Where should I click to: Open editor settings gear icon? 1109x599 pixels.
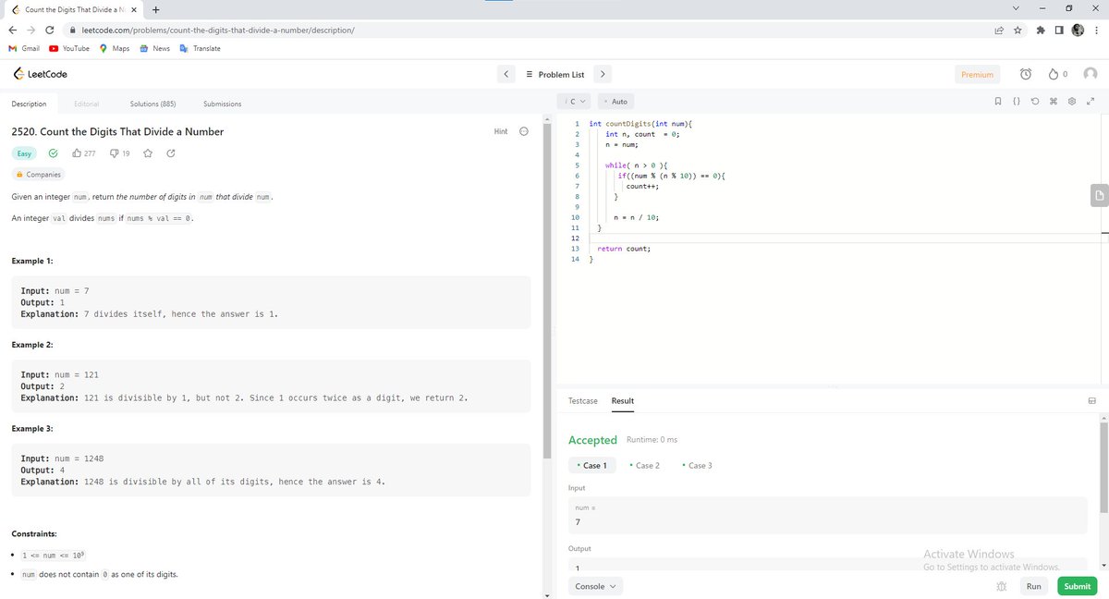coord(1072,101)
